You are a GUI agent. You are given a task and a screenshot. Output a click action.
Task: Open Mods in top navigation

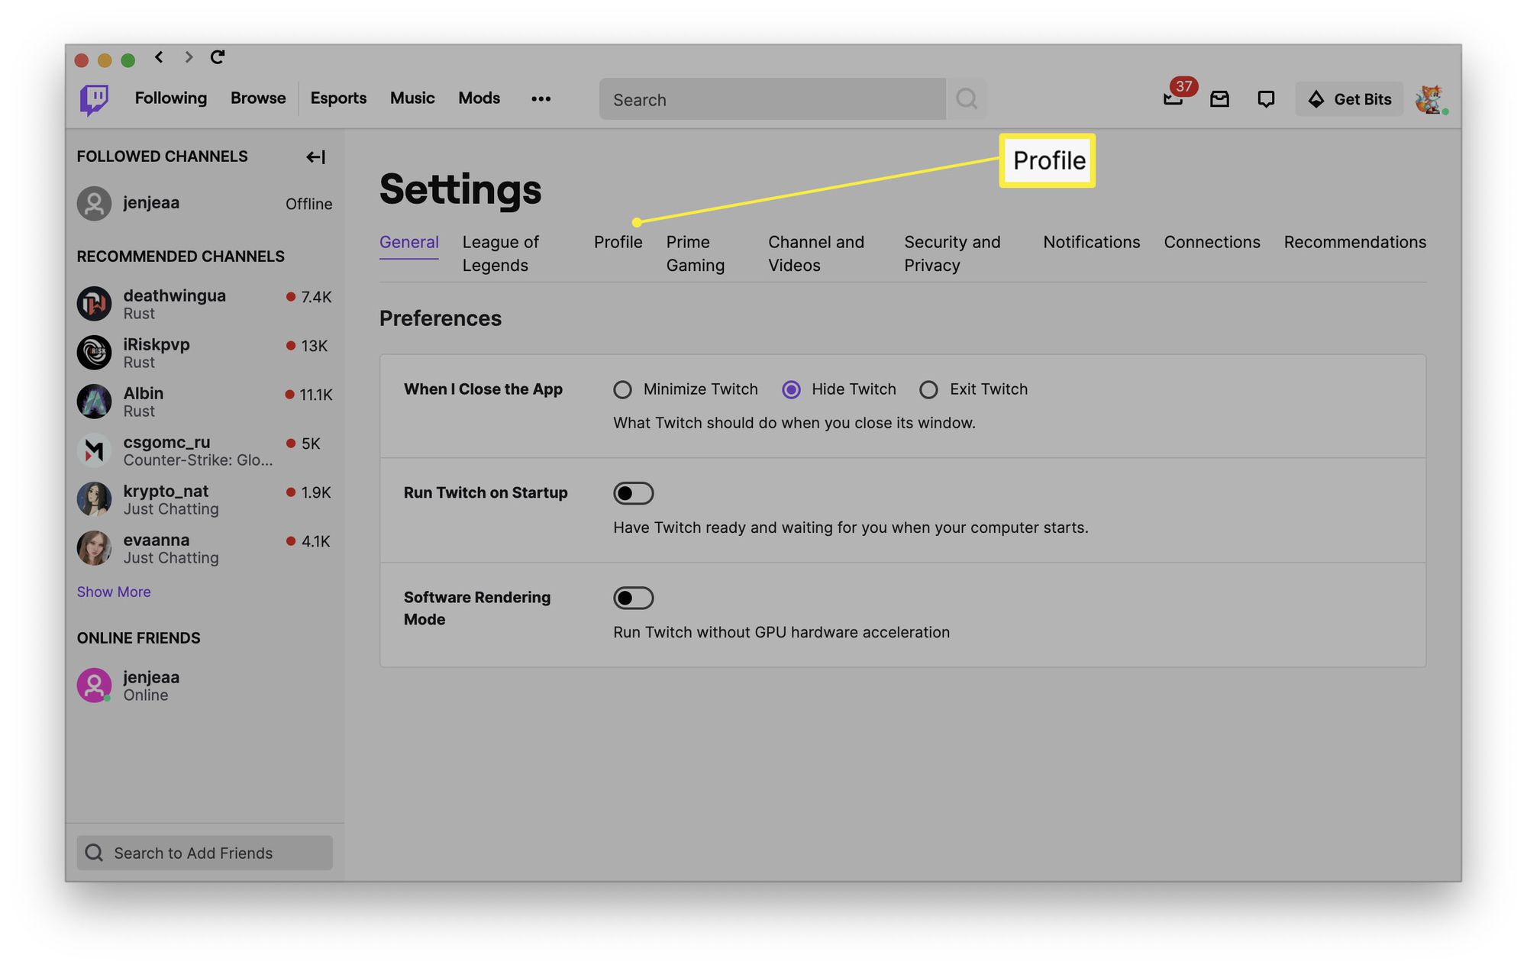[479, 98]
